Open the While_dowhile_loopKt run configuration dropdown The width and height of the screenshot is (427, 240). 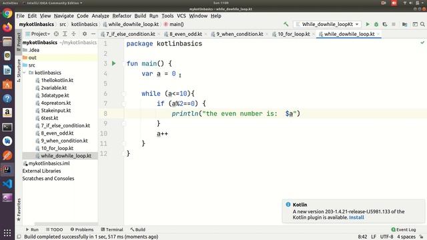(328, 24)
